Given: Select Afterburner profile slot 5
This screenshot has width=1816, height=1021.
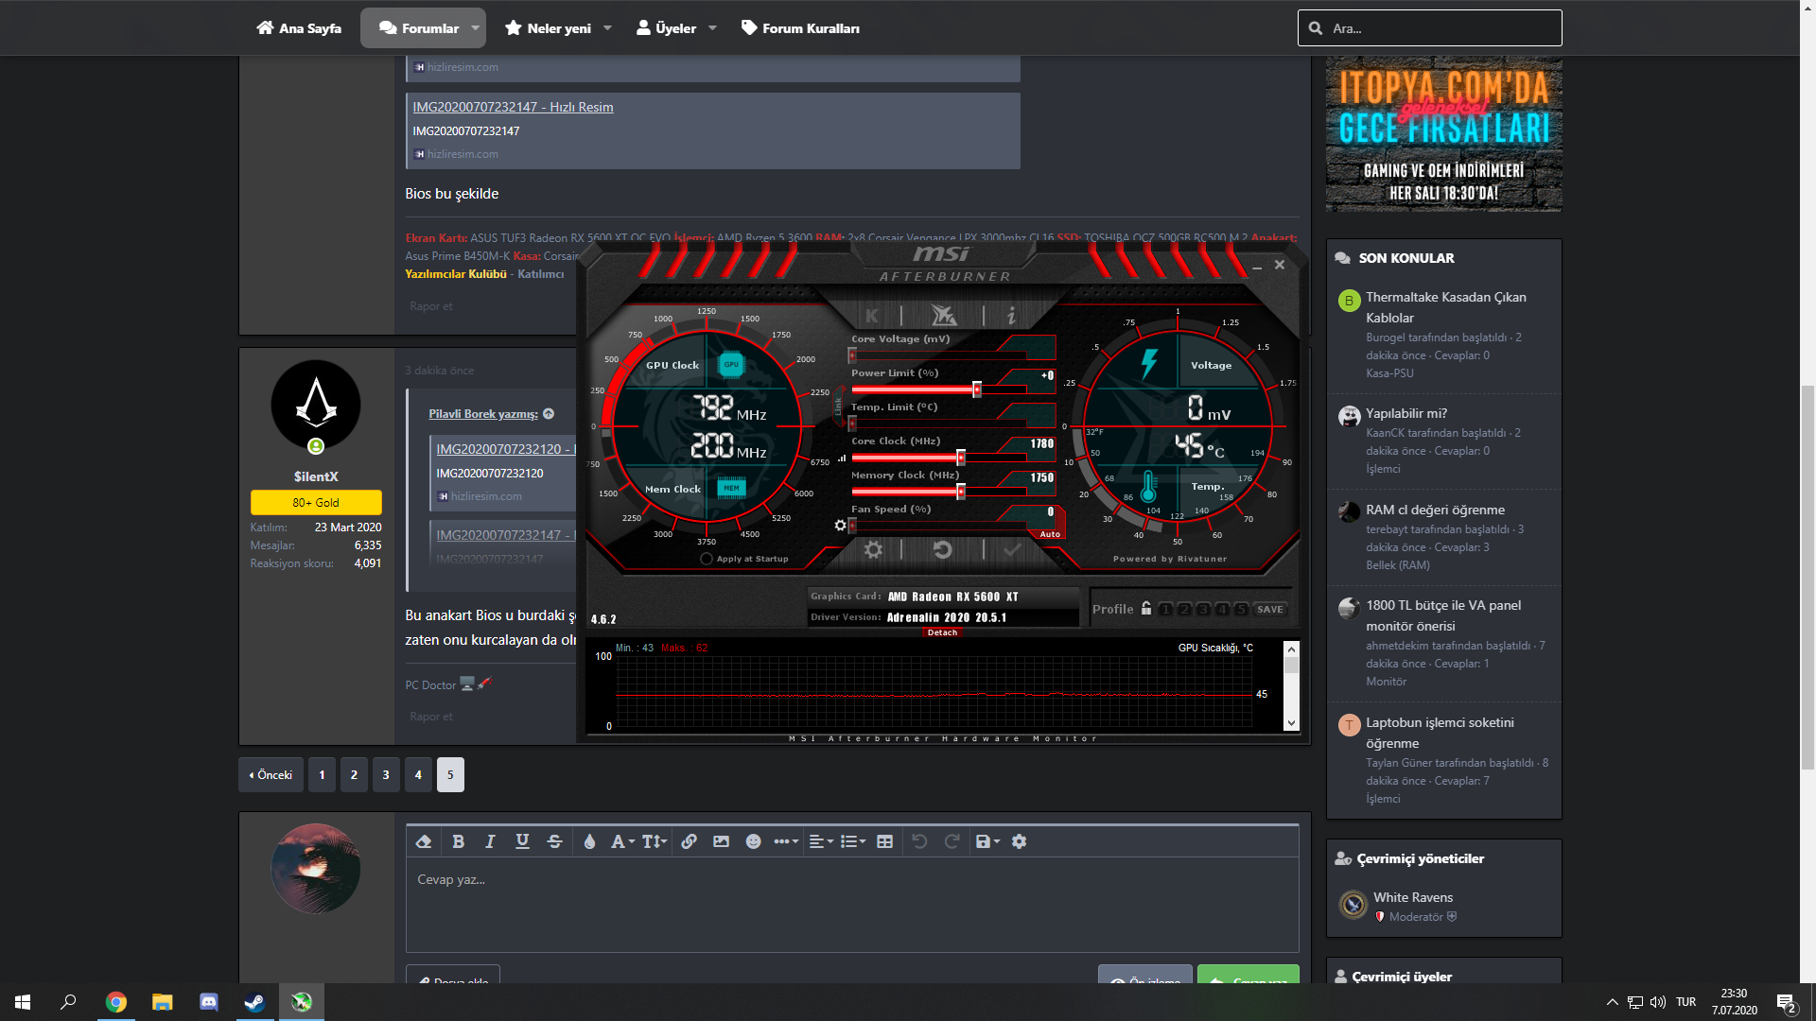Looking at the screenshot, I should [x=1241, y=610].
